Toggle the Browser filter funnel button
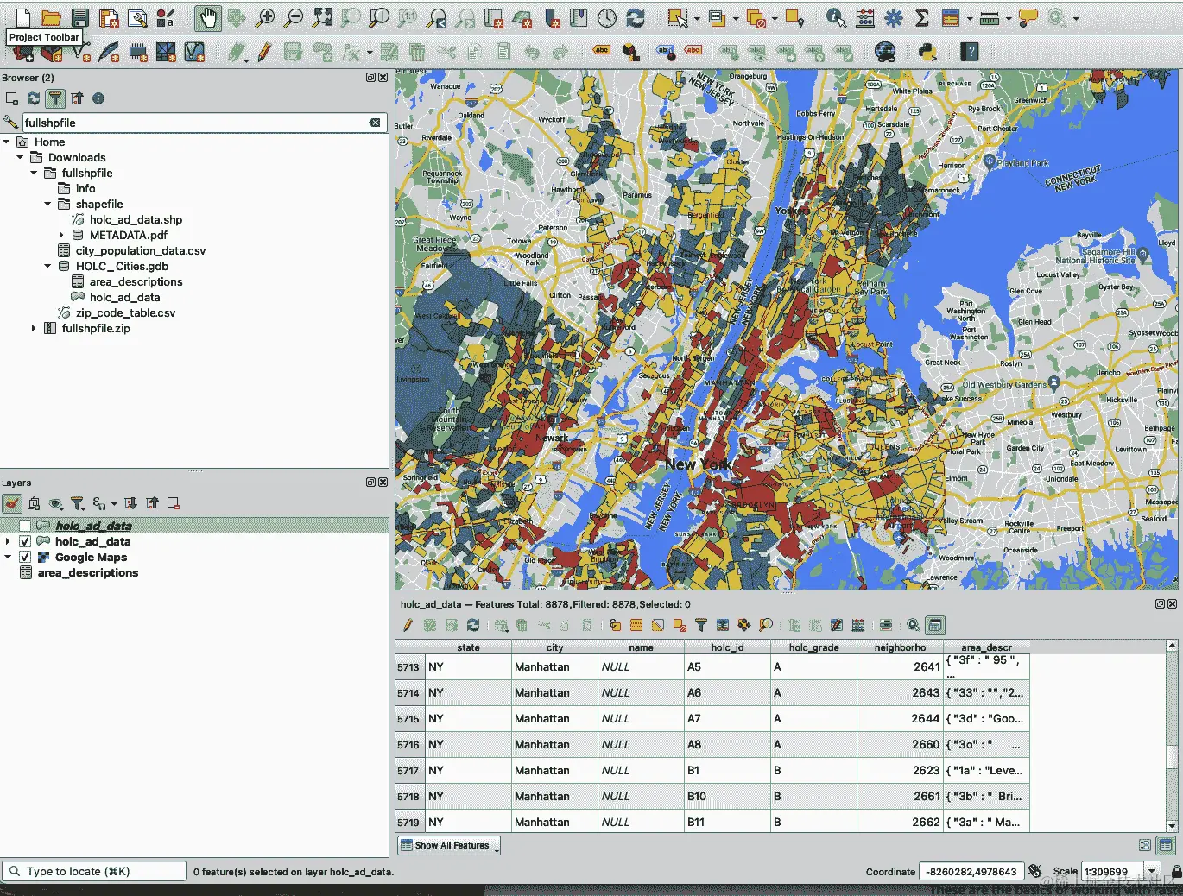Screen dimensions: 1183x896 [x=54, y=98]
